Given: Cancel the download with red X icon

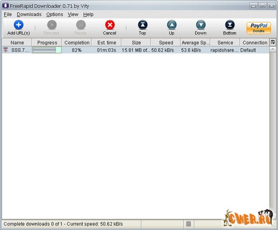Looking at the screenshot, I should click(x=110, y=25).
